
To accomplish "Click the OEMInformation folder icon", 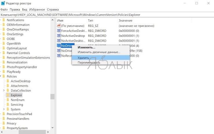I will click(4, 25).
